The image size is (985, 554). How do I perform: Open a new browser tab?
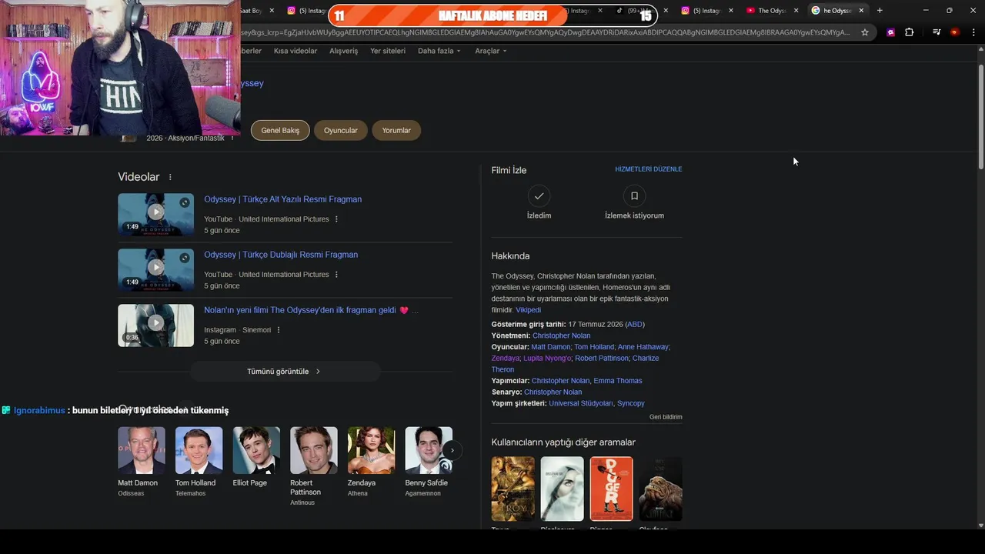coord(880,10)
